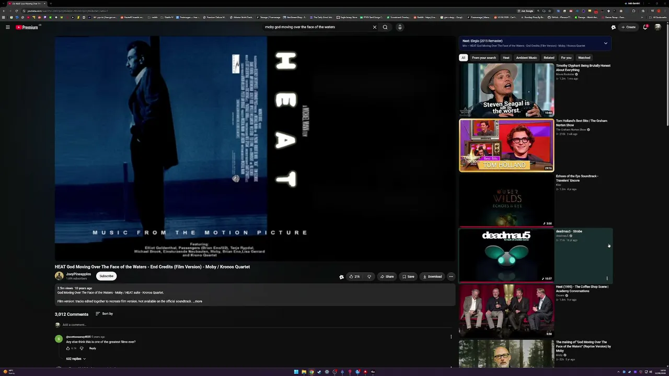Open the deadmau5 Strobe thumbnail
This screenshot has width=669, height=376.
point(506,256)
